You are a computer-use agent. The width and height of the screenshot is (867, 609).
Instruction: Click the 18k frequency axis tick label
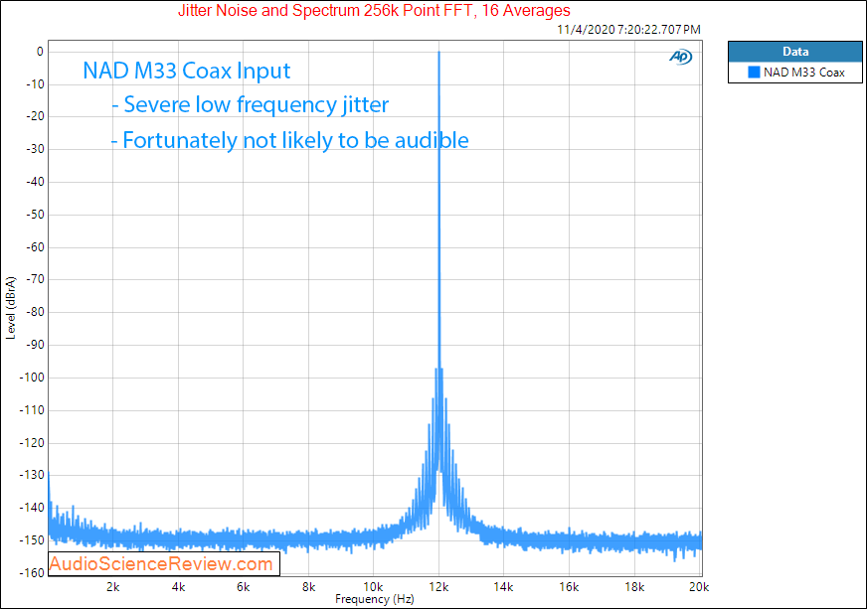tap(634, 587)
